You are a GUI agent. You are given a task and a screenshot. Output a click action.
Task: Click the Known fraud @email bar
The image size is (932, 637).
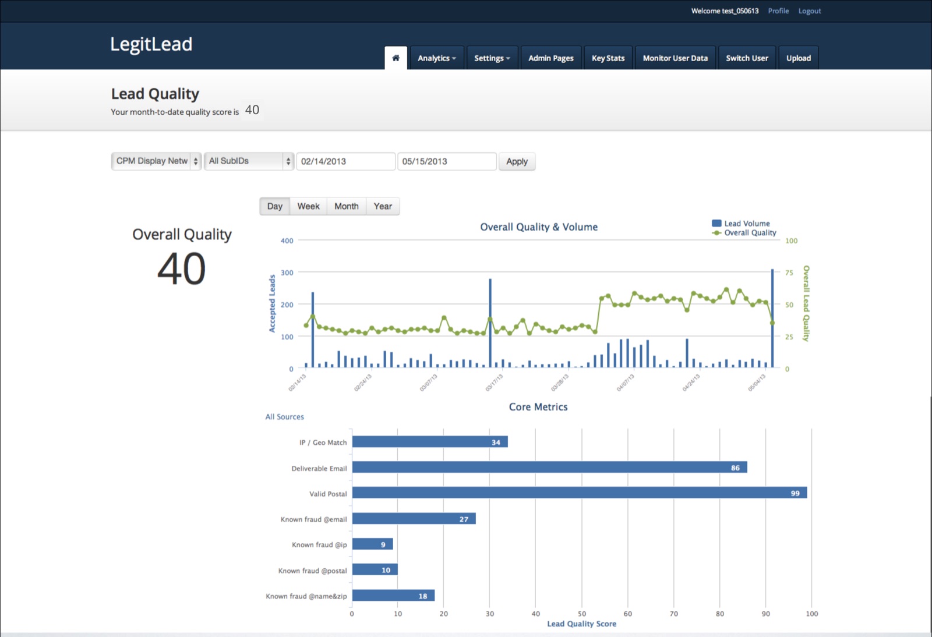click(414, 519)
